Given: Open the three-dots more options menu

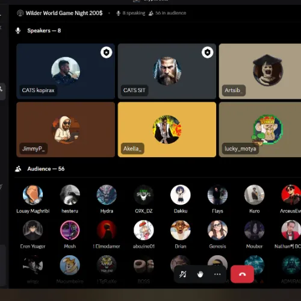Looking at the screenshot, I should (217, 274).
